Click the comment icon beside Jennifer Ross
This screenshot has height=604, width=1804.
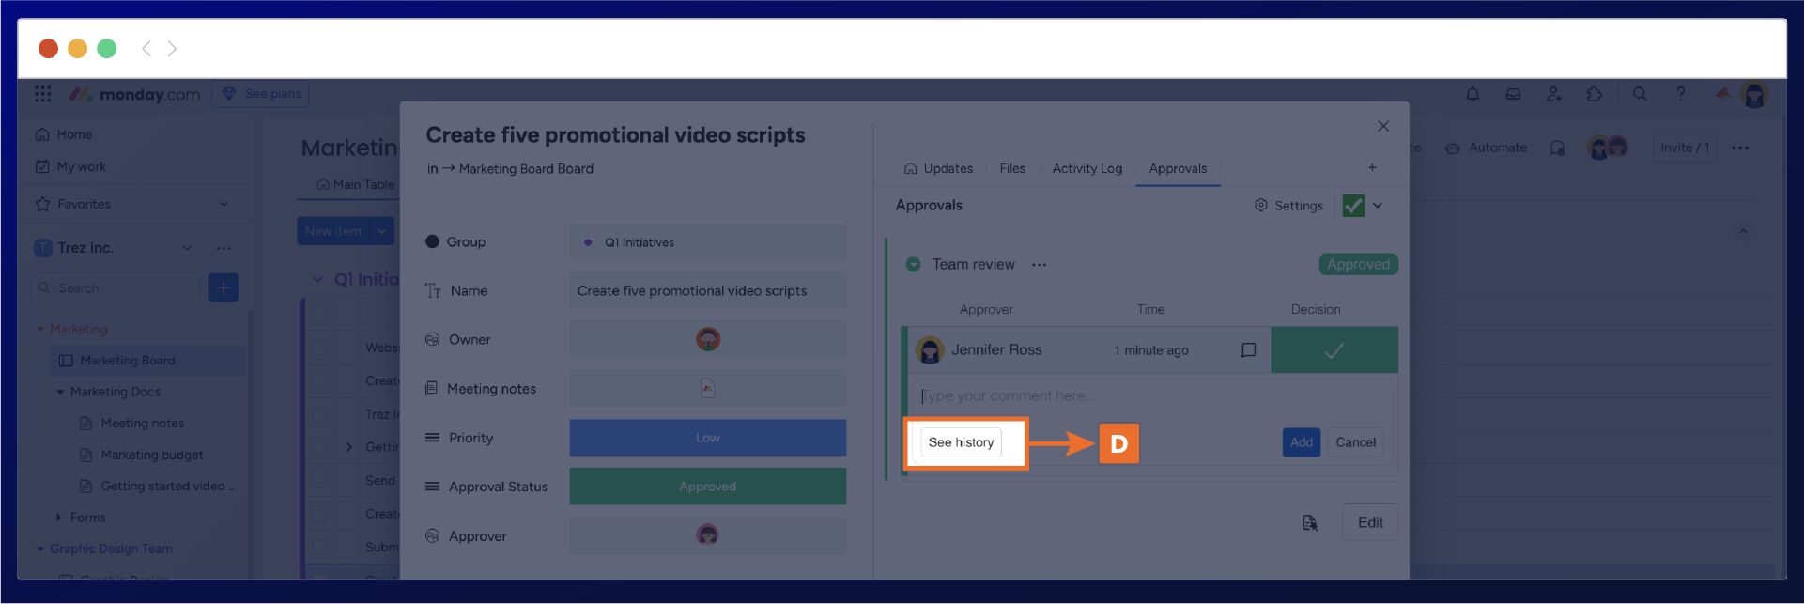tap(1248, 350)
